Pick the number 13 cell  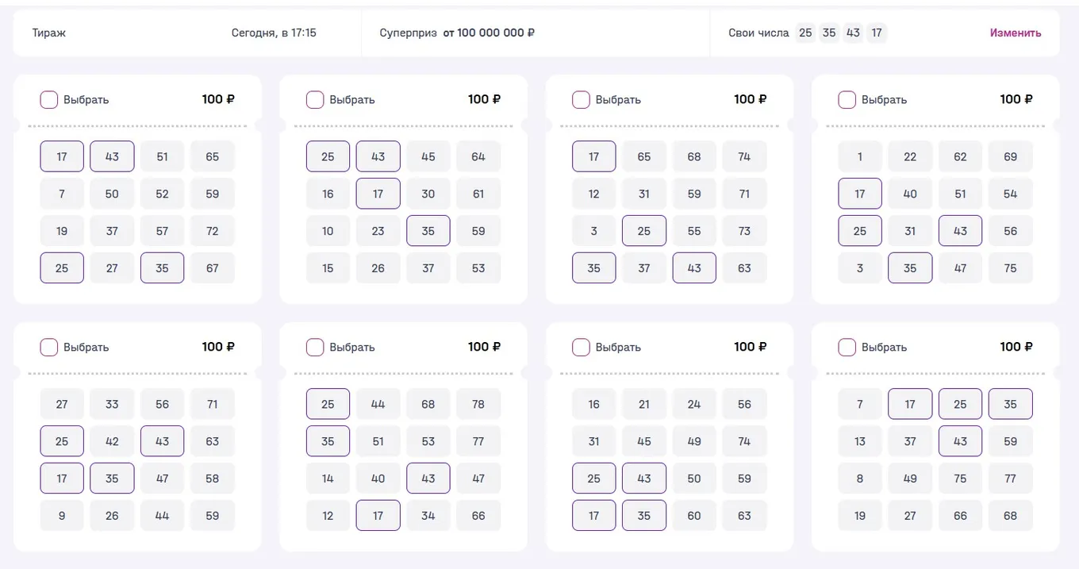coord(860,441)
